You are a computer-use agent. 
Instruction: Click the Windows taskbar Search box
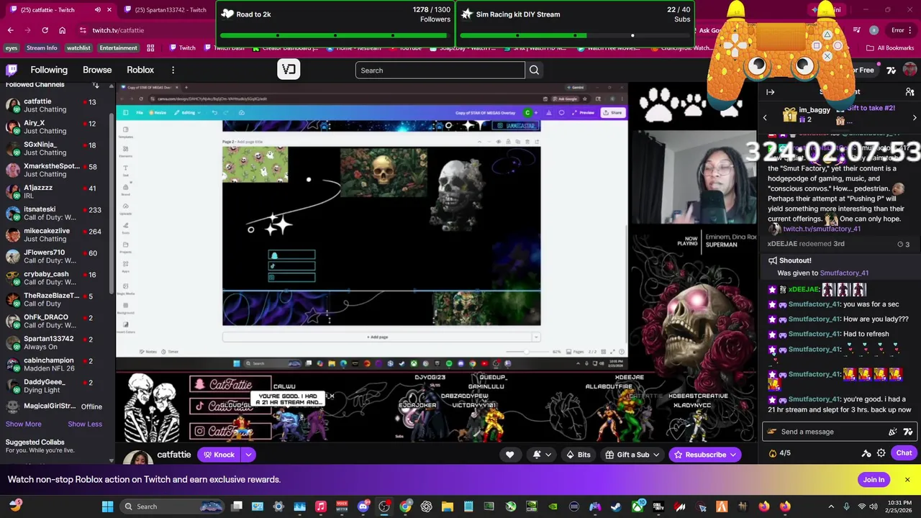coord(171,506)
